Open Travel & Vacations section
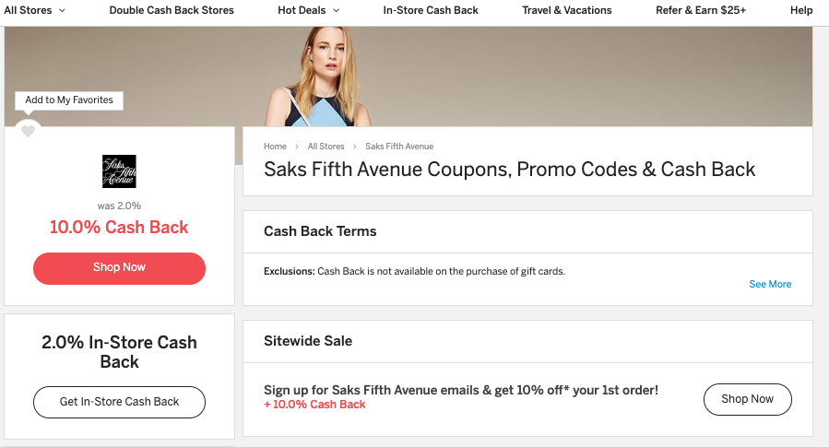 [566, 10]
